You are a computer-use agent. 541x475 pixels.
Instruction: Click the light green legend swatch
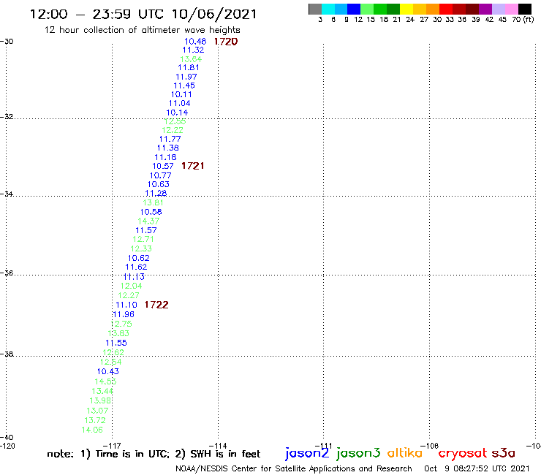[367, 9]
